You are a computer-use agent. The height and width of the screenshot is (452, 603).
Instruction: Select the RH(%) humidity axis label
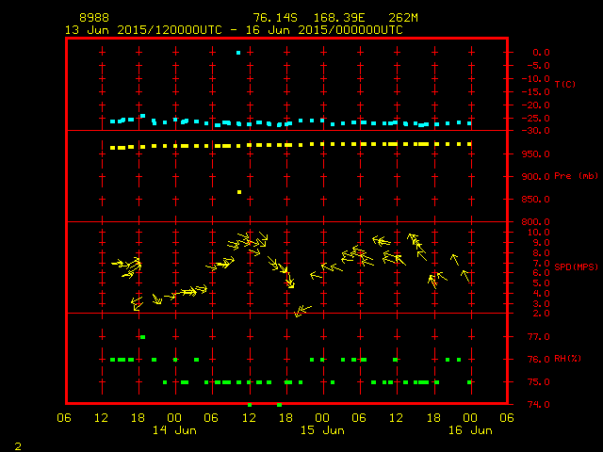(569, 359)
